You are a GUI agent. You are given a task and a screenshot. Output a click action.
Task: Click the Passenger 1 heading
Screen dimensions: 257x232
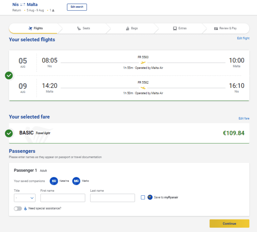(25, 170)
